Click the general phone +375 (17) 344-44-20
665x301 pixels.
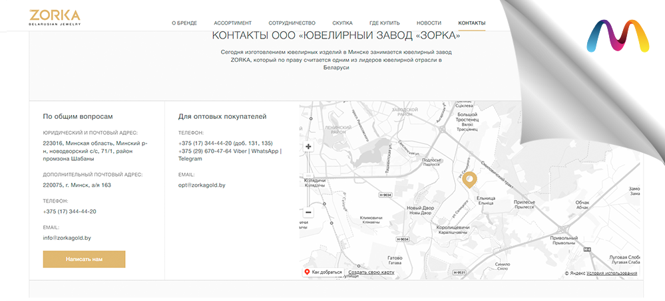coord(69,211)
